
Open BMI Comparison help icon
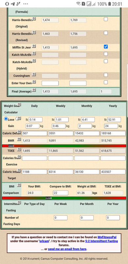[19, 185]
